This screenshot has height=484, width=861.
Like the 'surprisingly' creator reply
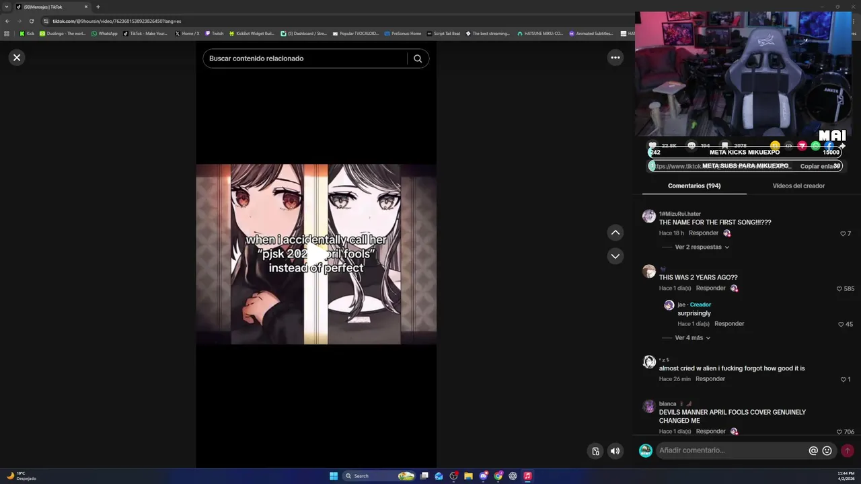[840, 325]
